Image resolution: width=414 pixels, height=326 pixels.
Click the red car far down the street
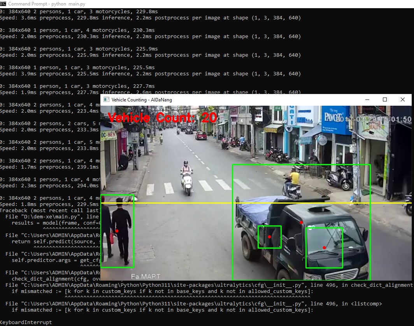201,135
